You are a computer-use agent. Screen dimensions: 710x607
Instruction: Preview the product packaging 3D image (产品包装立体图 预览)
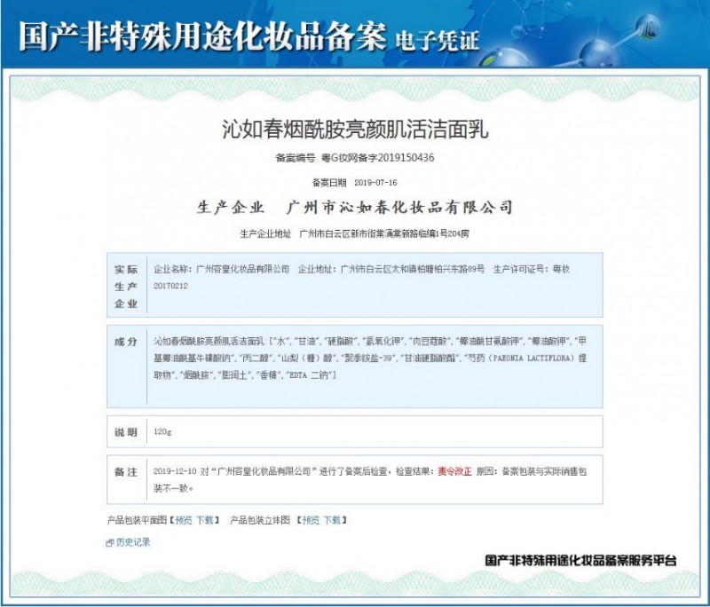(311, 520)
